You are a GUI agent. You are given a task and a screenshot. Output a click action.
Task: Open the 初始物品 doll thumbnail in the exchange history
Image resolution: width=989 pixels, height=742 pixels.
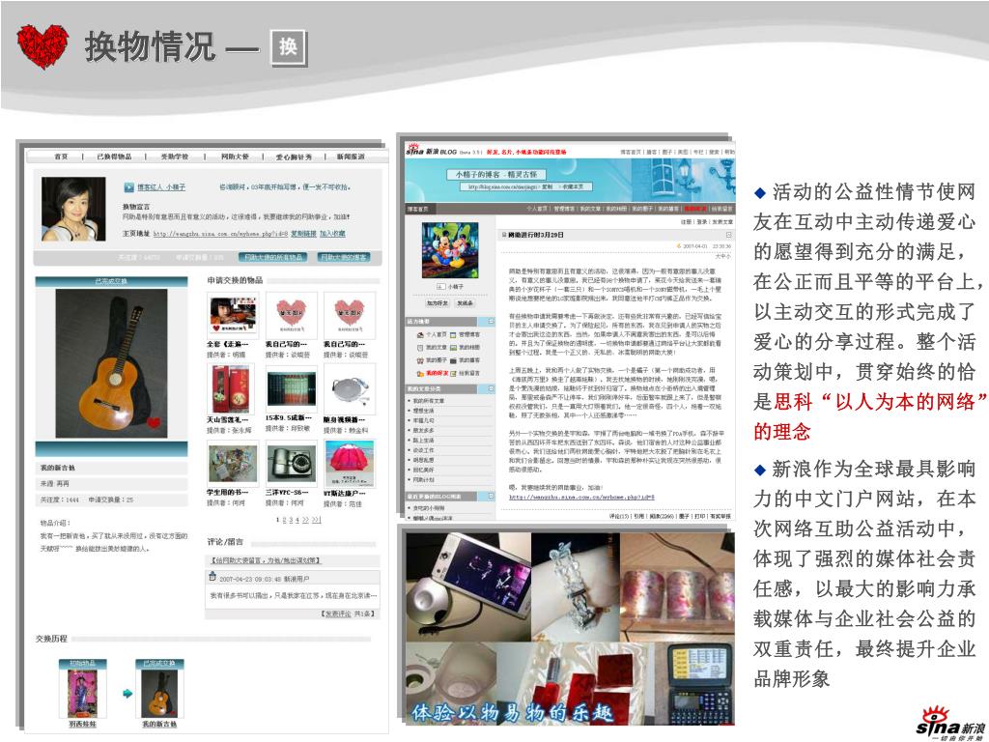(82, 694)
